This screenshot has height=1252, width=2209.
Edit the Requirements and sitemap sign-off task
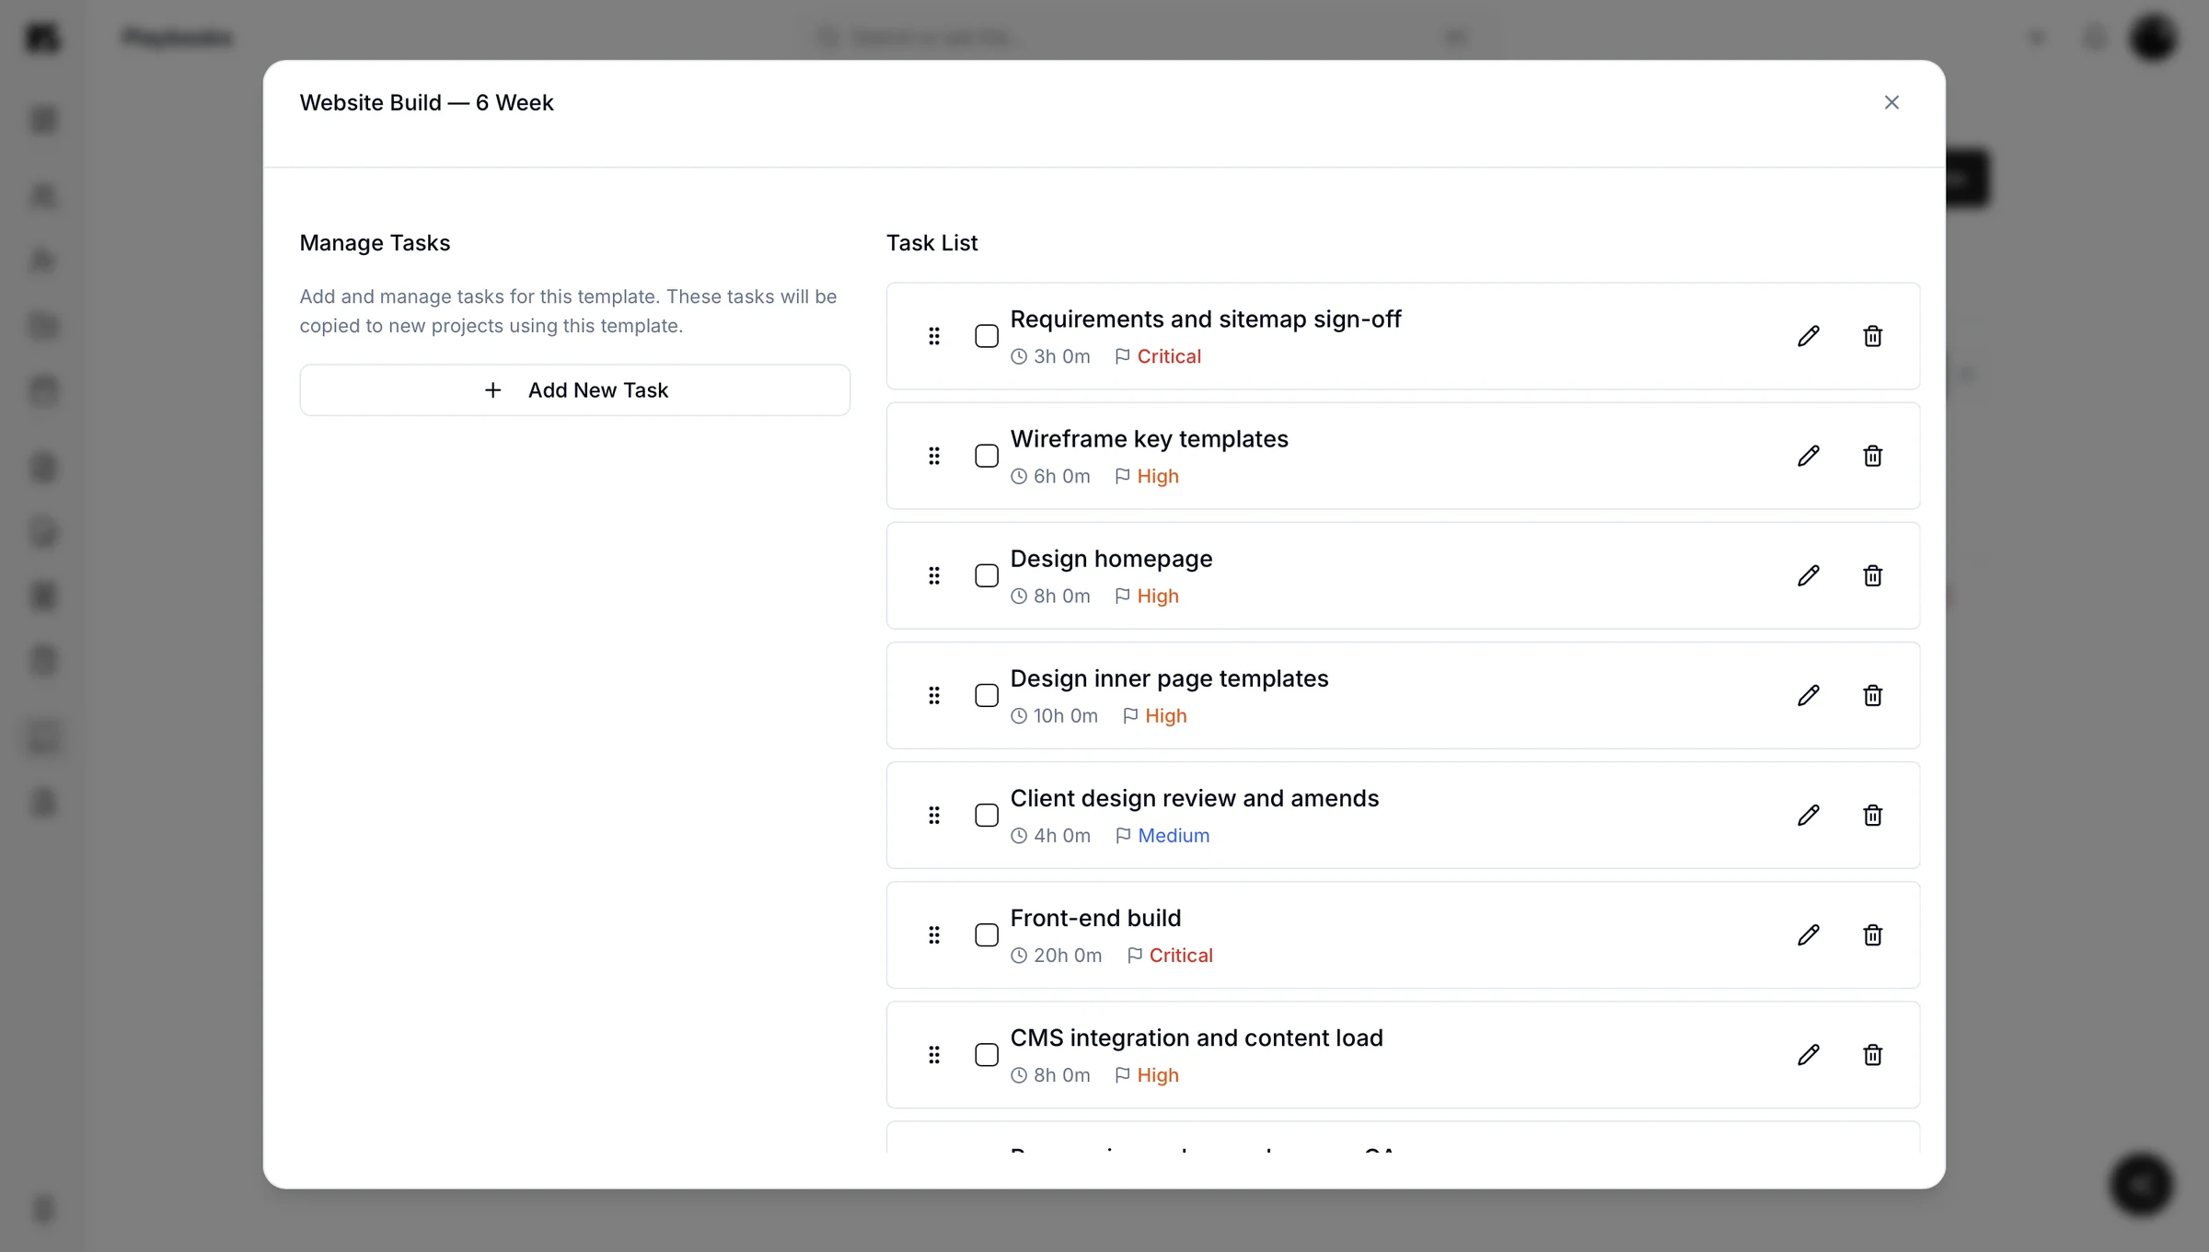(x=1808, y=336)
